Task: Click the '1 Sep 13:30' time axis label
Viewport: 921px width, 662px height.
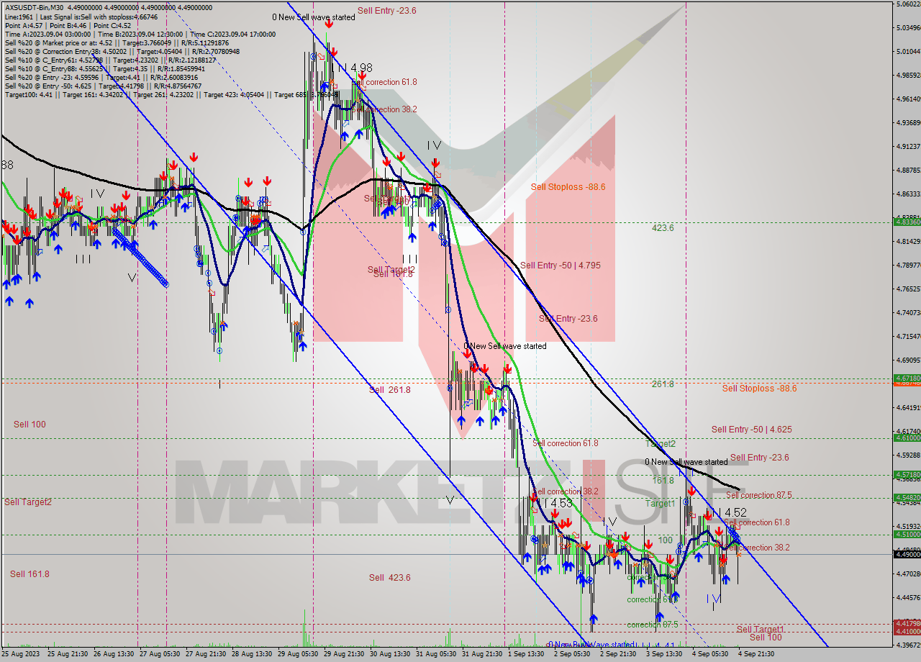Action: (526, 654)
